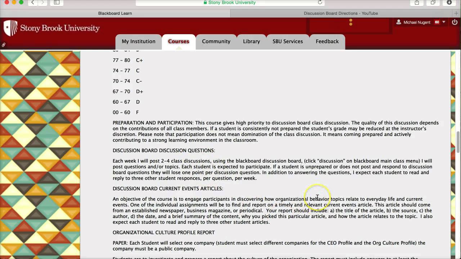Open Community tab
Screen dimensions: 461x259
coord(216,41)
